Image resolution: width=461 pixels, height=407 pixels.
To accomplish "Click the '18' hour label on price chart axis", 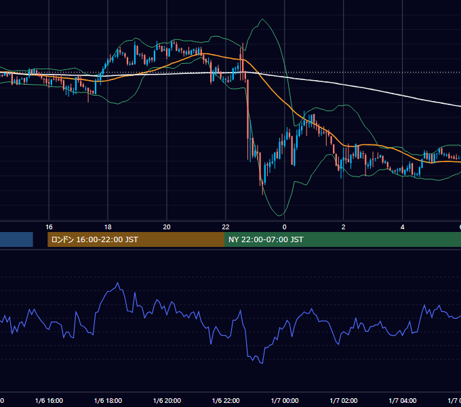I will pos(108,227).
